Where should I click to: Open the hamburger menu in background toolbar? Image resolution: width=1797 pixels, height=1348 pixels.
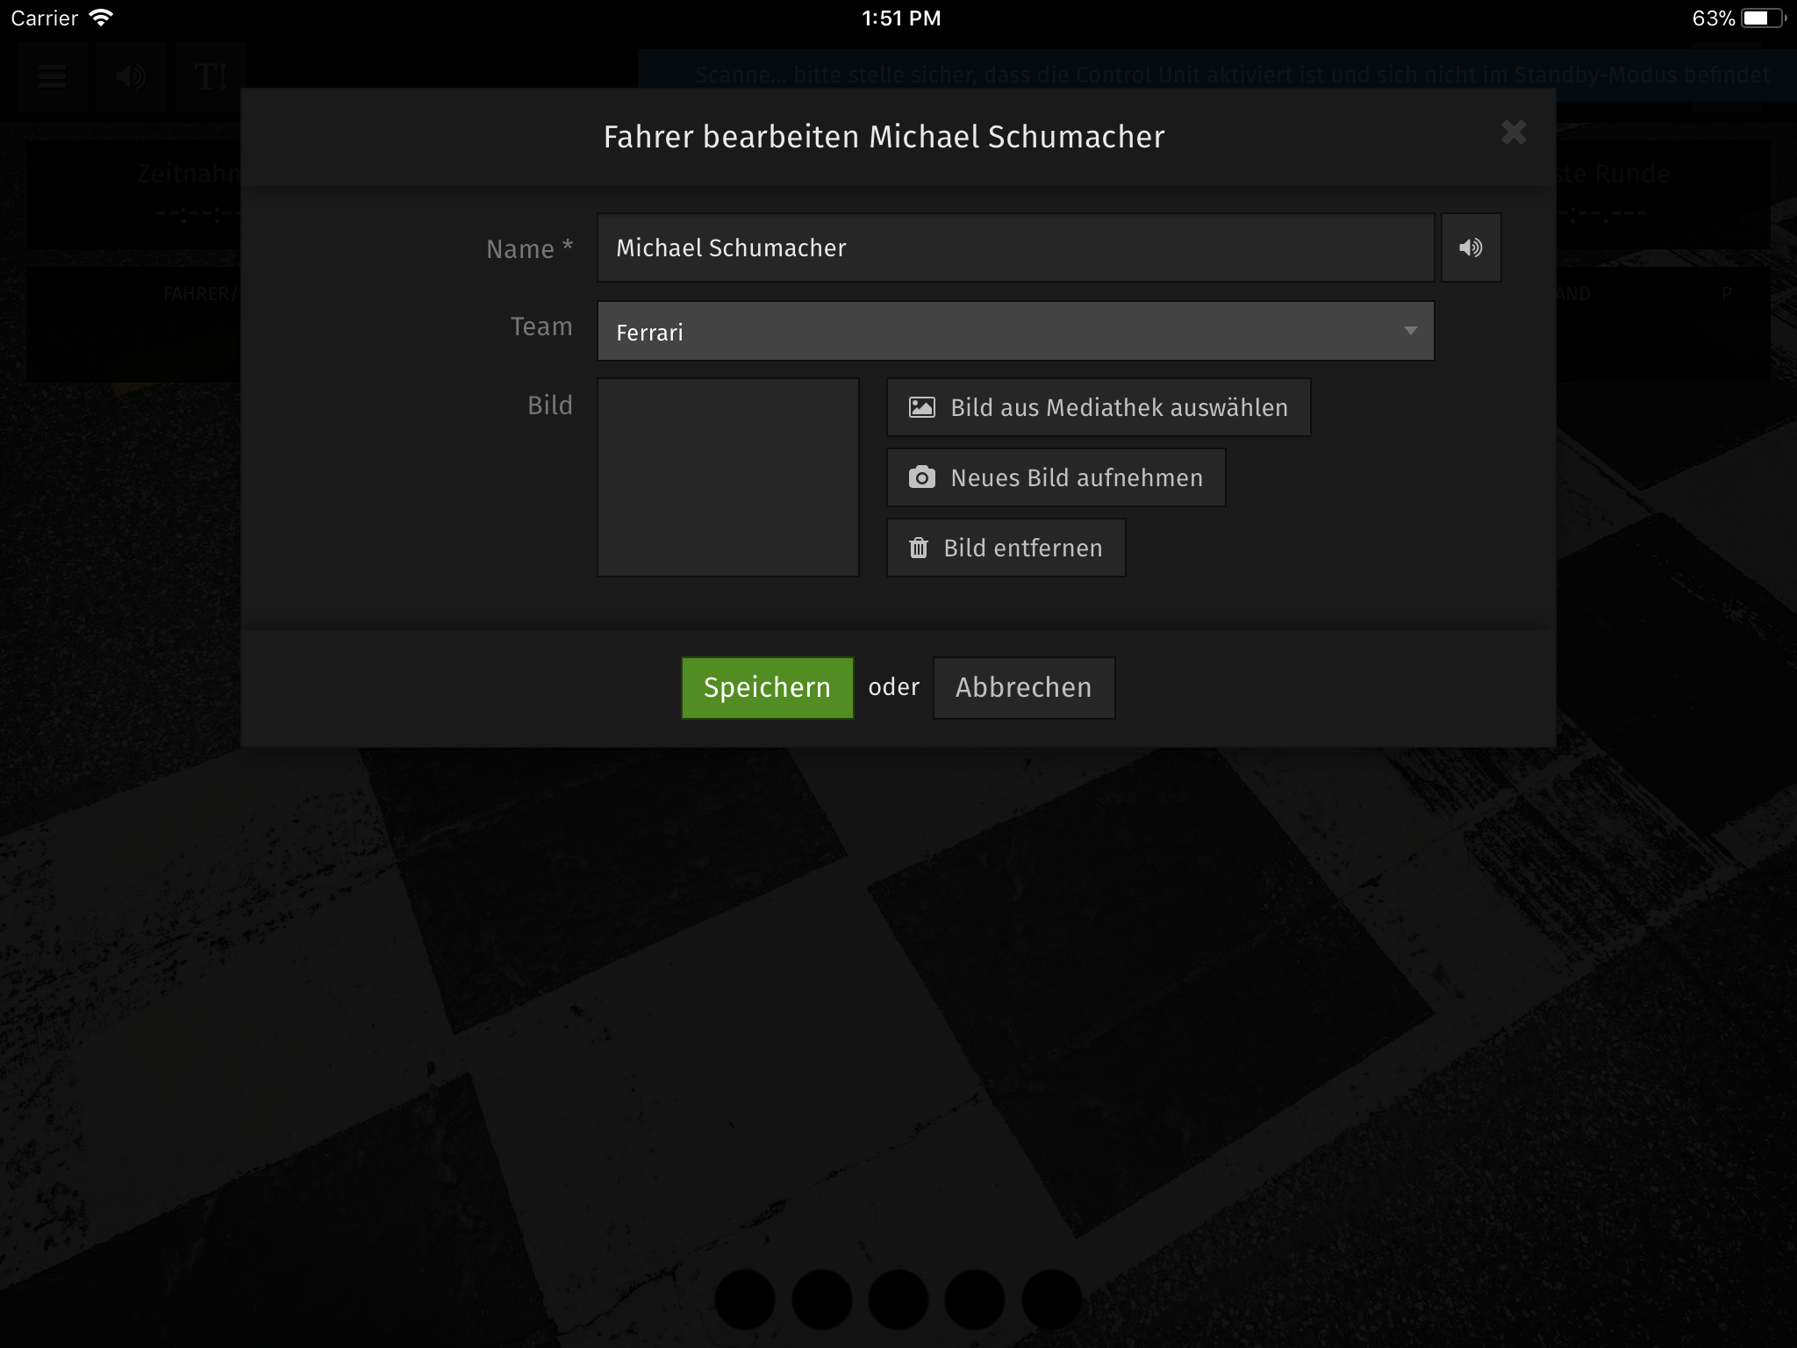pos(52,76)
